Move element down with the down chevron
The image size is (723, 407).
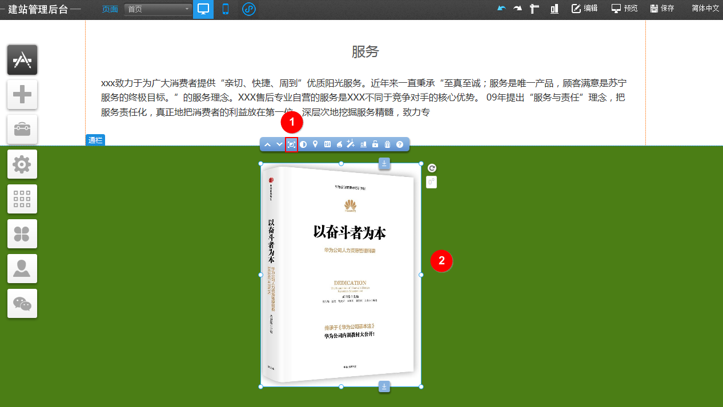[x=279, y=144]
